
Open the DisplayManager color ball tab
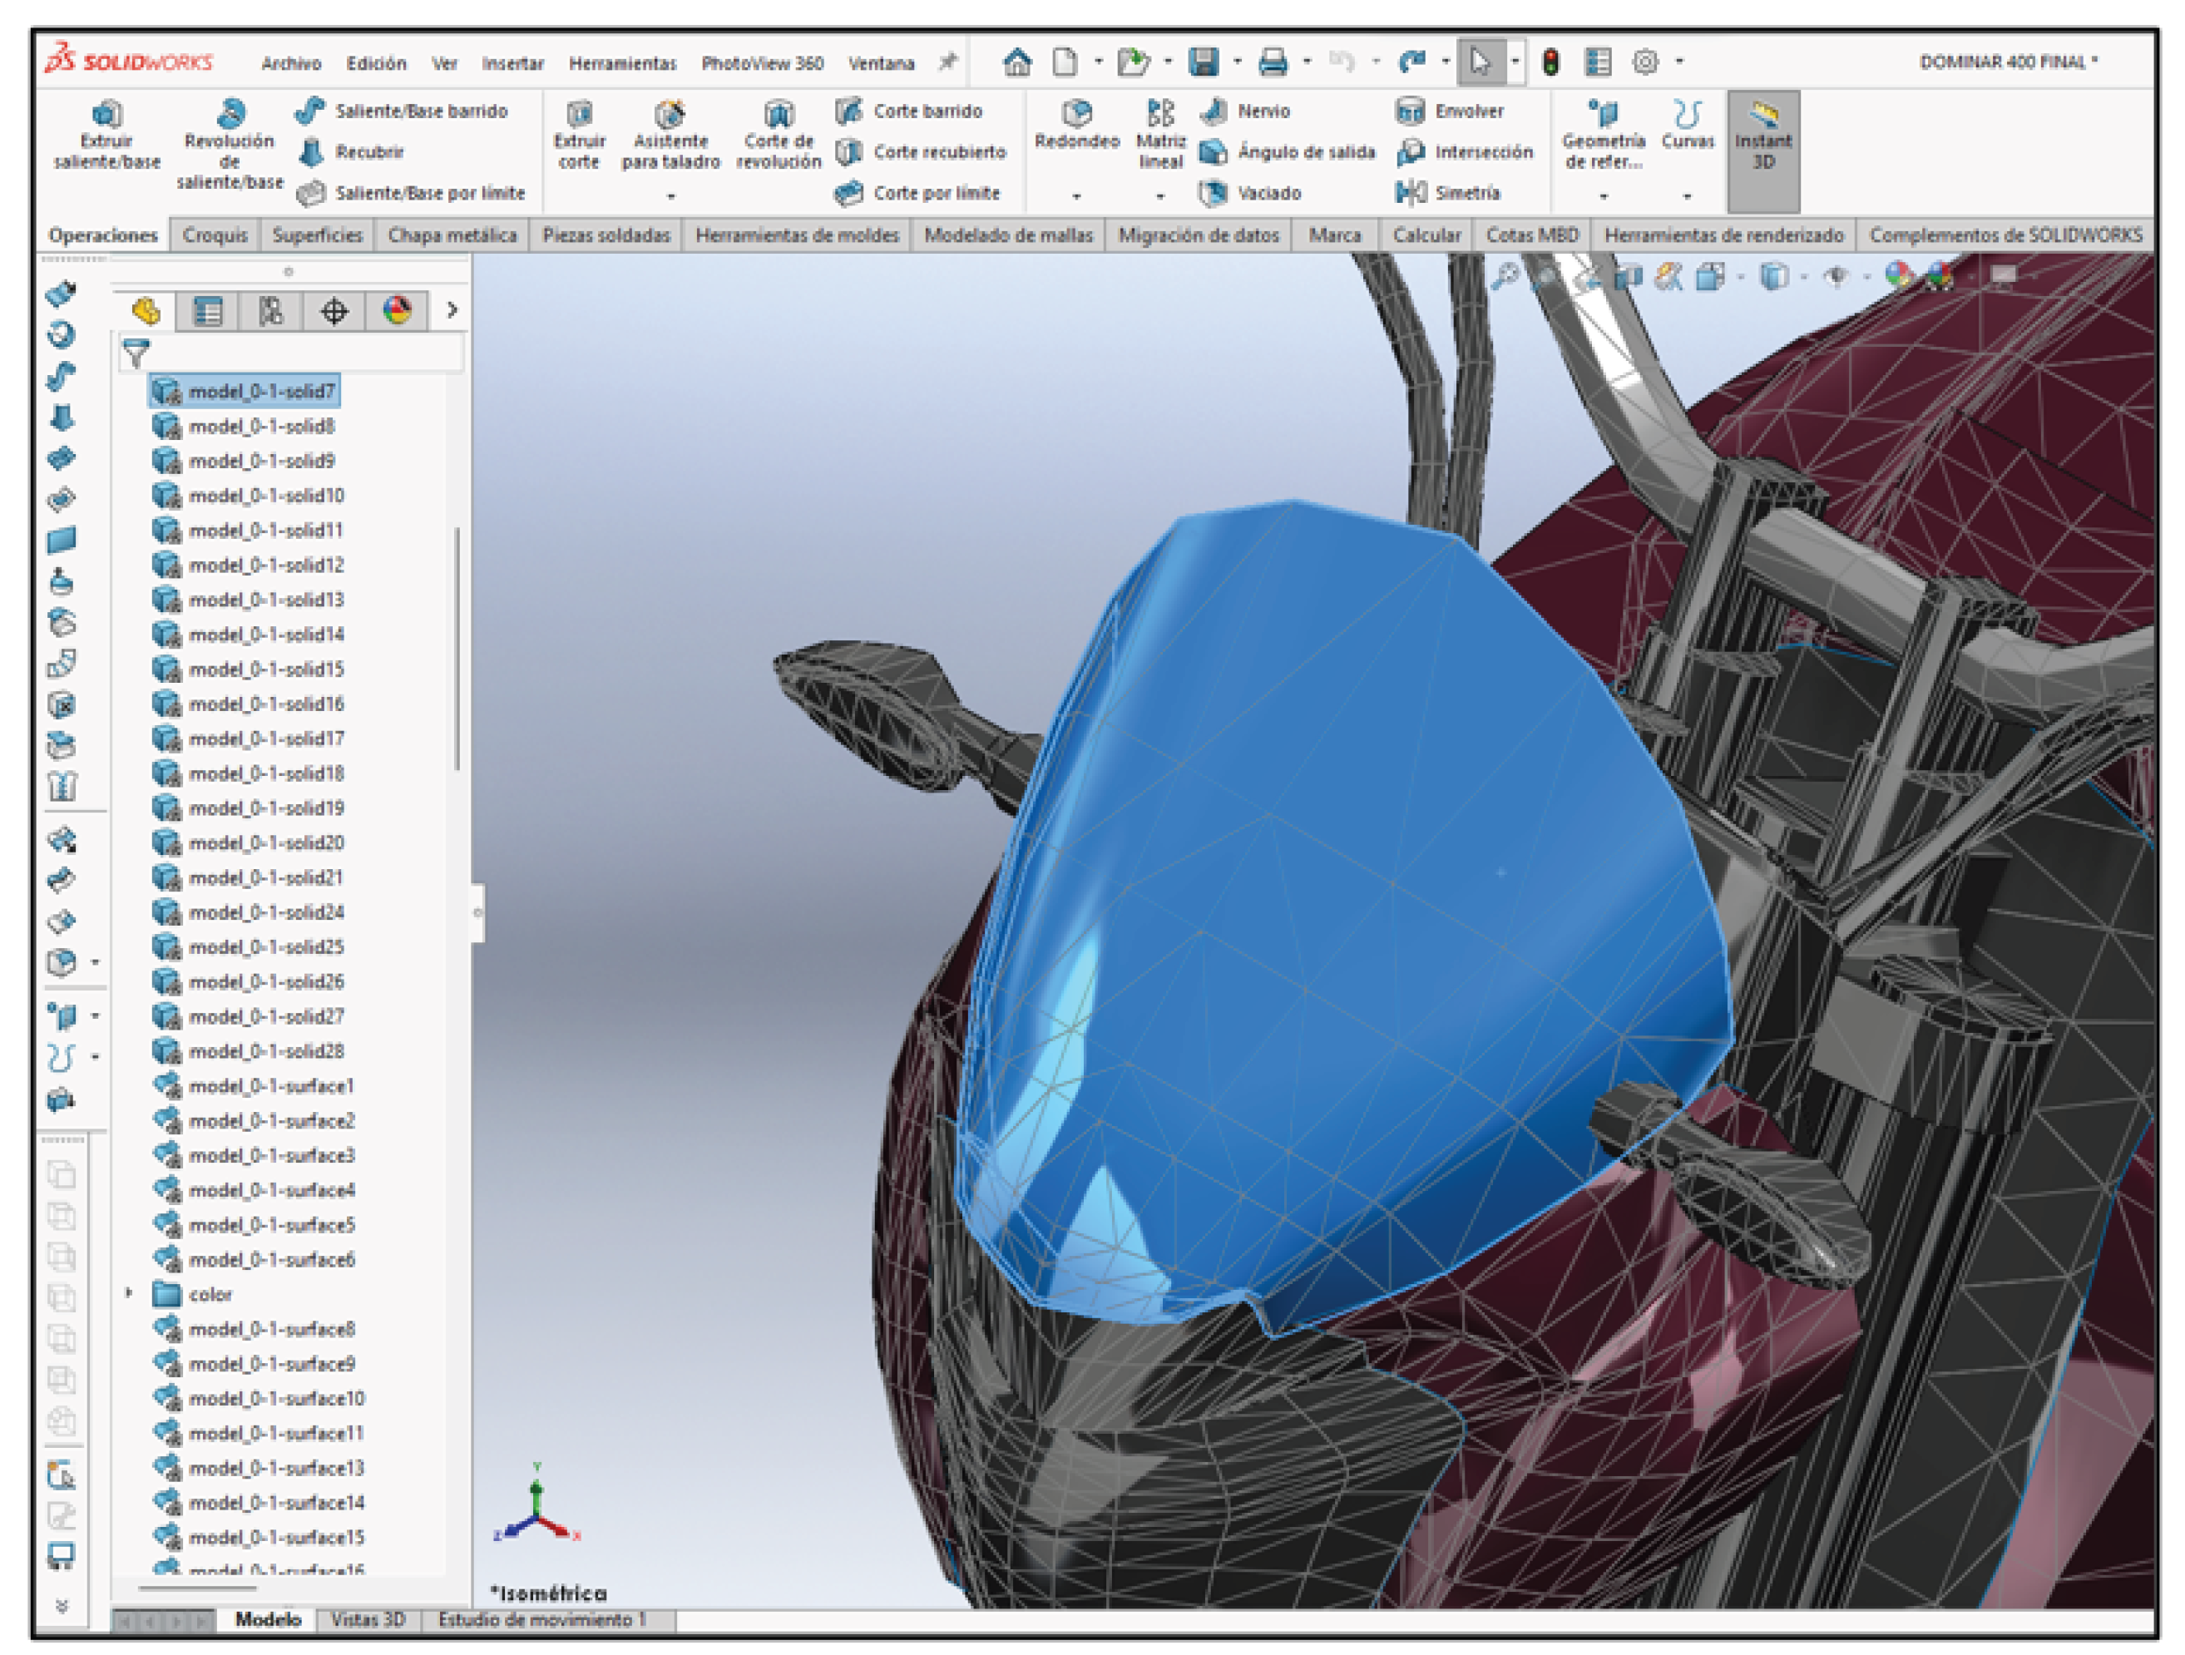[397, 311]
